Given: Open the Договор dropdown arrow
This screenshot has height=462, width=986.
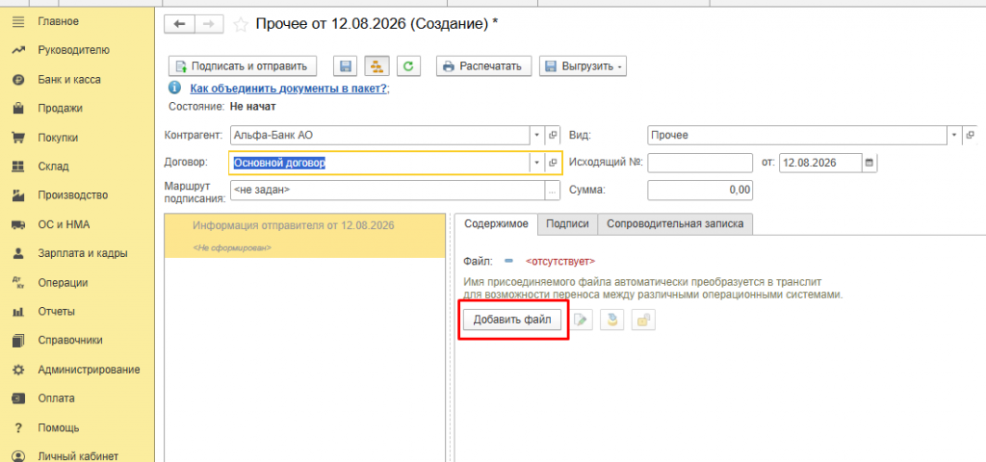Looking at the screenshot, I should pos(536,162).
